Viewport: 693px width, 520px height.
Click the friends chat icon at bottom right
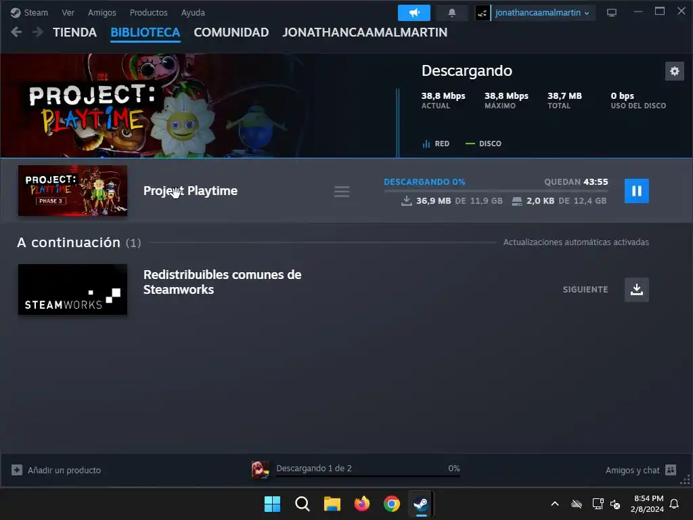click(x=671, y=470)
